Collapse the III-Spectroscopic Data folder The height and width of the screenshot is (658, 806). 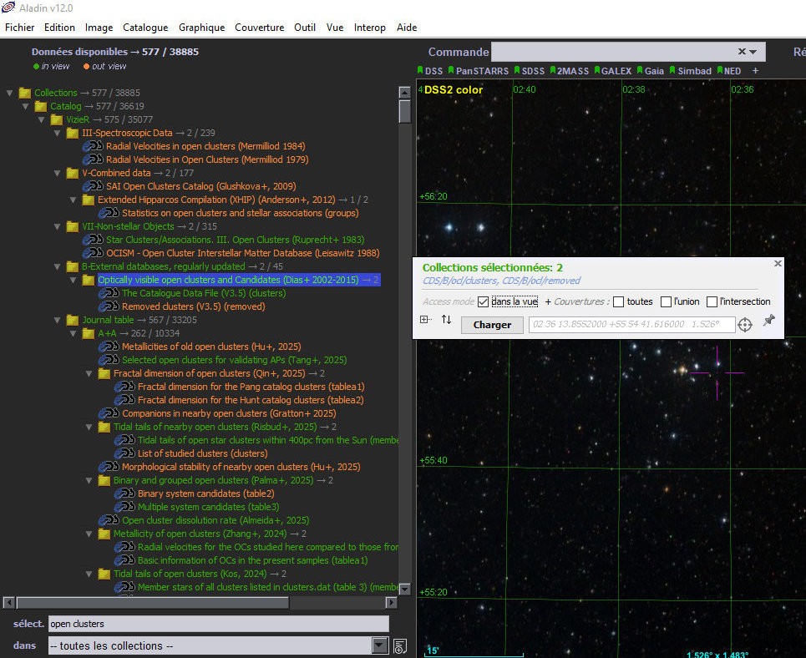[x=57, y=133]
